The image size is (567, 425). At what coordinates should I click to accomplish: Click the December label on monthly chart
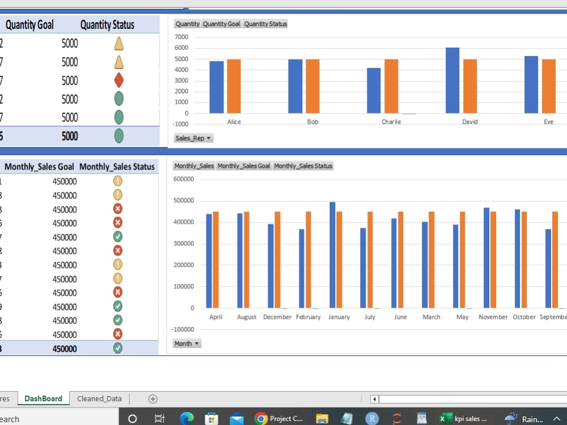coord(277,317)
